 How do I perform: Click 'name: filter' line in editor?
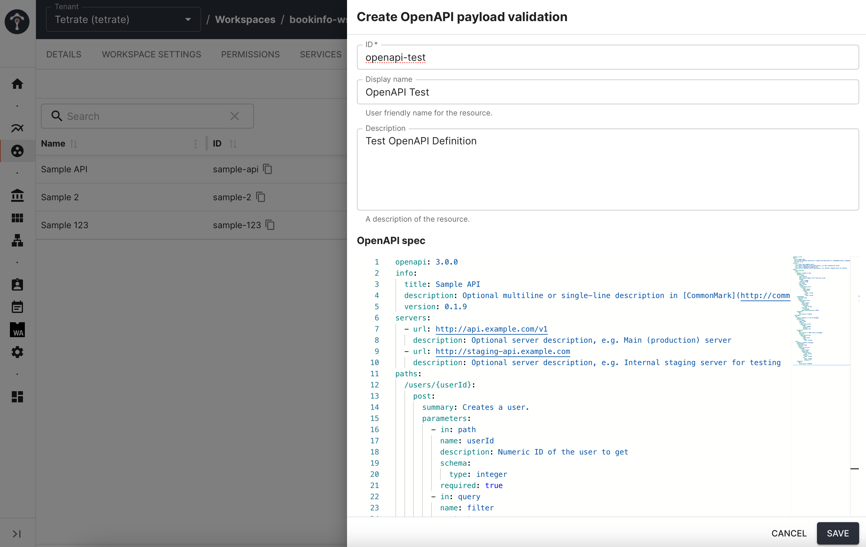[x=467, y=508]
